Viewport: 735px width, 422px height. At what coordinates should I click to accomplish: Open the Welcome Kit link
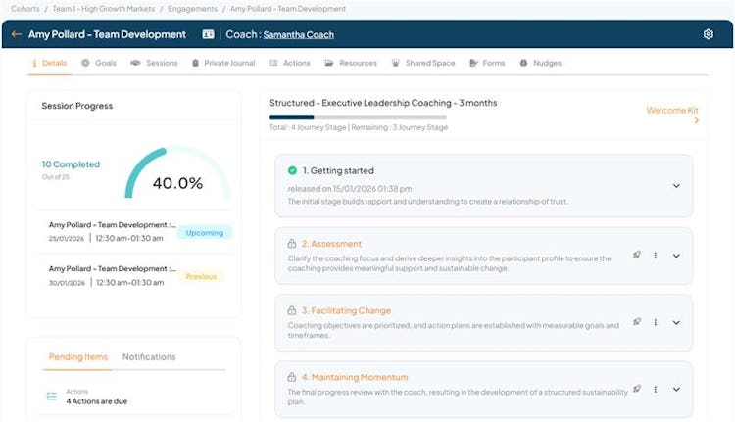pyautogui.click(x=672, y=111)
